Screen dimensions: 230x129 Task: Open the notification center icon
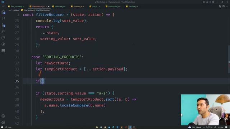226,127
